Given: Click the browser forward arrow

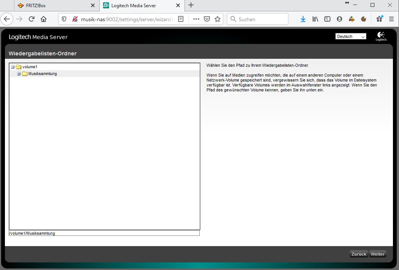Looking at the screenshot, I should 19,19.
